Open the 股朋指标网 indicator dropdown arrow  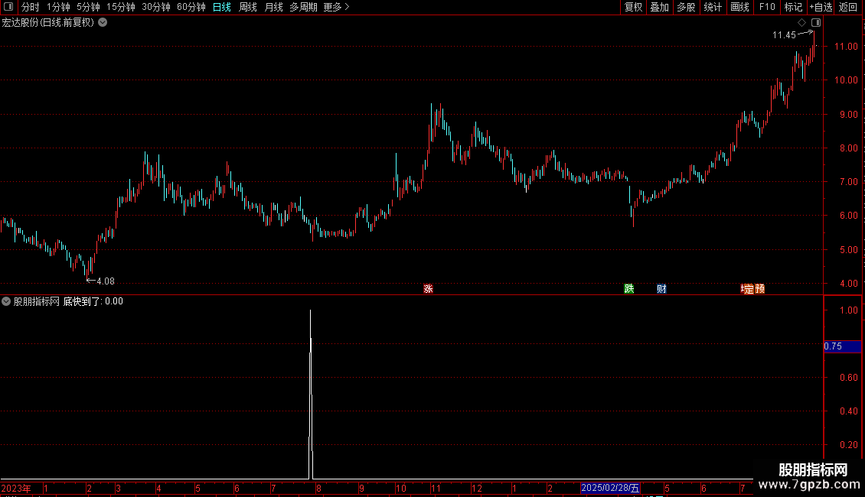pyautogui.click(x=6, y=301)
